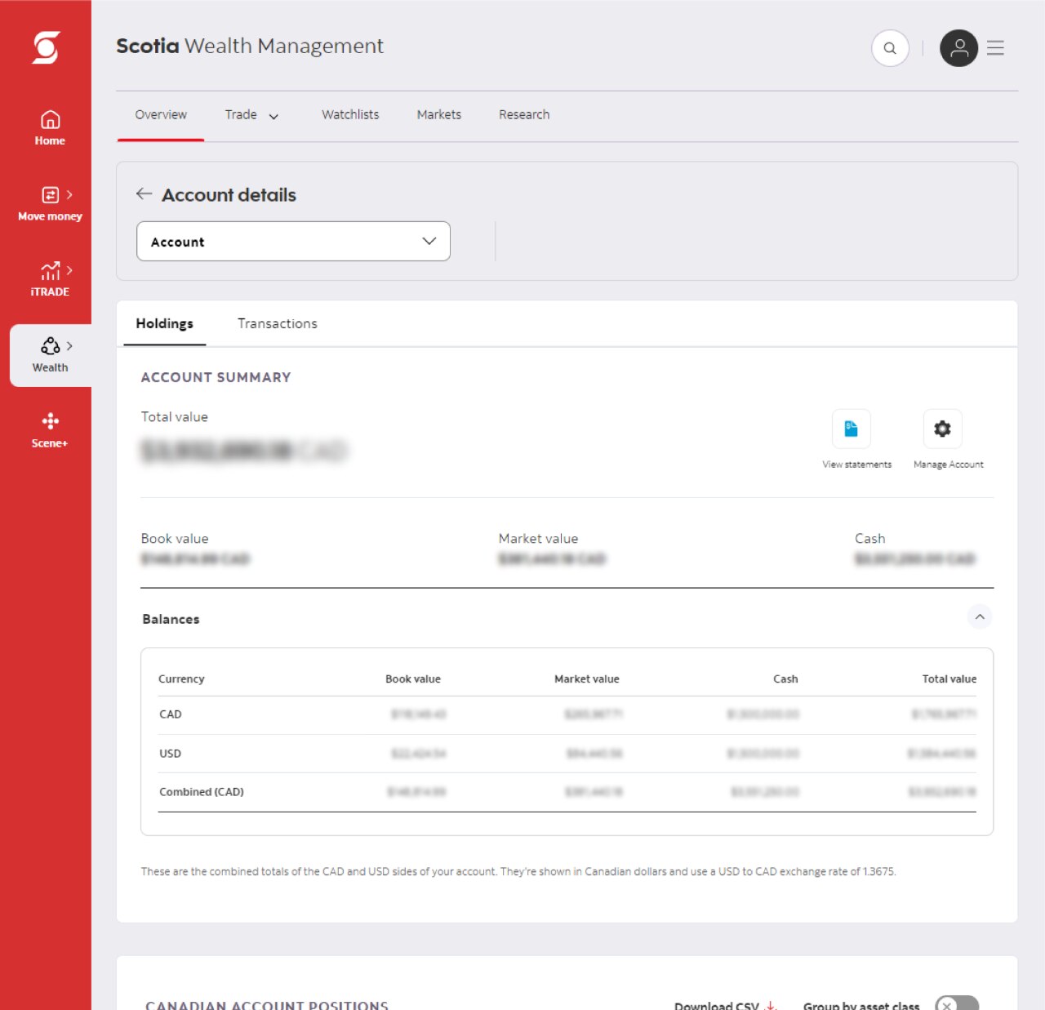Click the USD currency row label

tap(171, 754)
